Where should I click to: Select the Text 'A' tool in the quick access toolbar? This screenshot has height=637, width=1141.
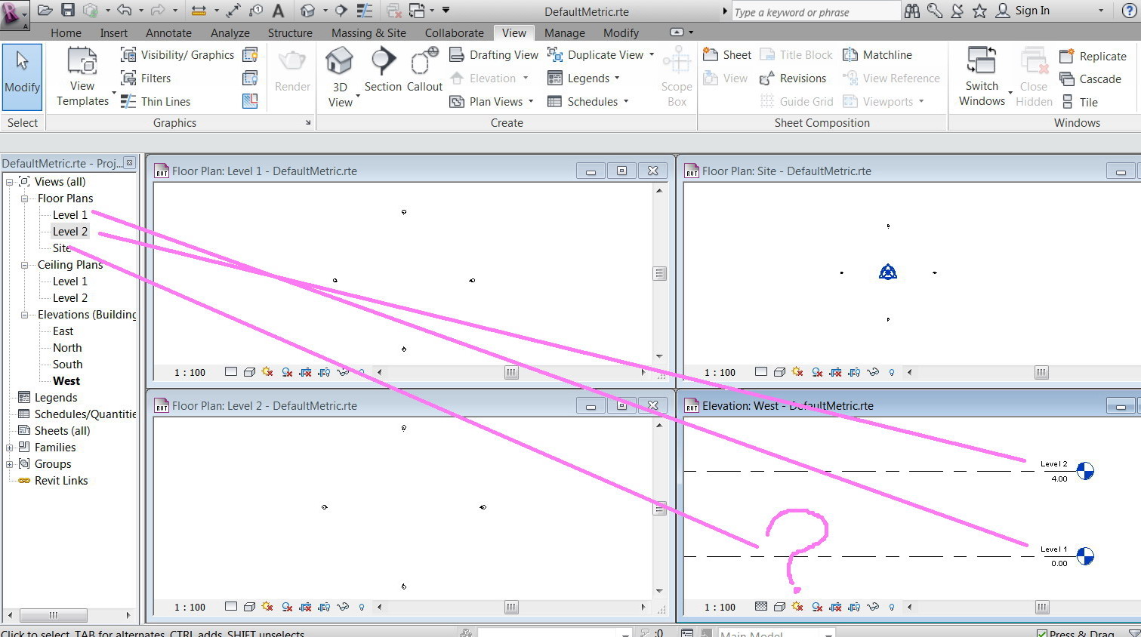(278, 11)
